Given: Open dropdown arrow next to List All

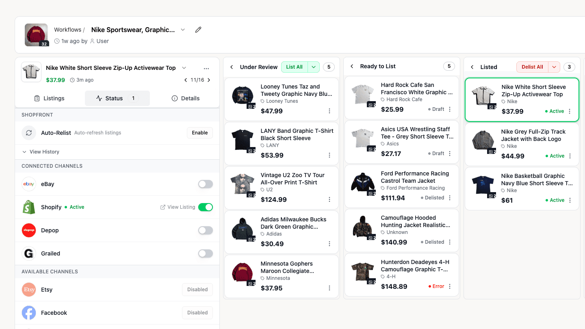Looking at the screenshot, I should [x=314, y=67].
